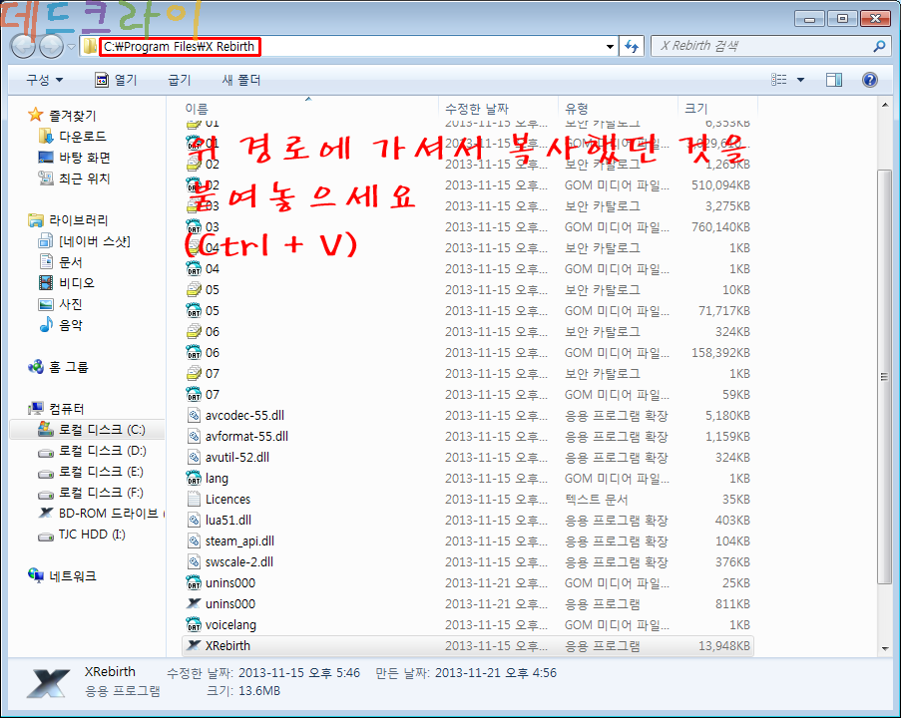Select [네이버 스샷] library in sidebar
This screenshot has height=718, width=901.
click(94, 241)
